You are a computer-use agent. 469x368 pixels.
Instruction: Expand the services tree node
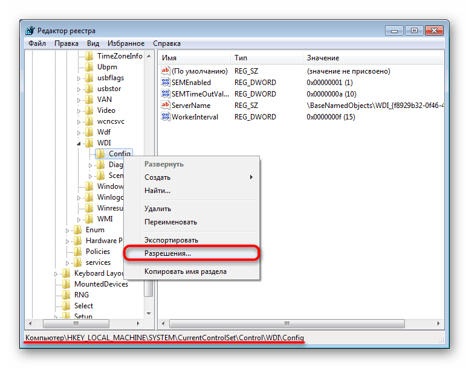click(x=67, y=263)
